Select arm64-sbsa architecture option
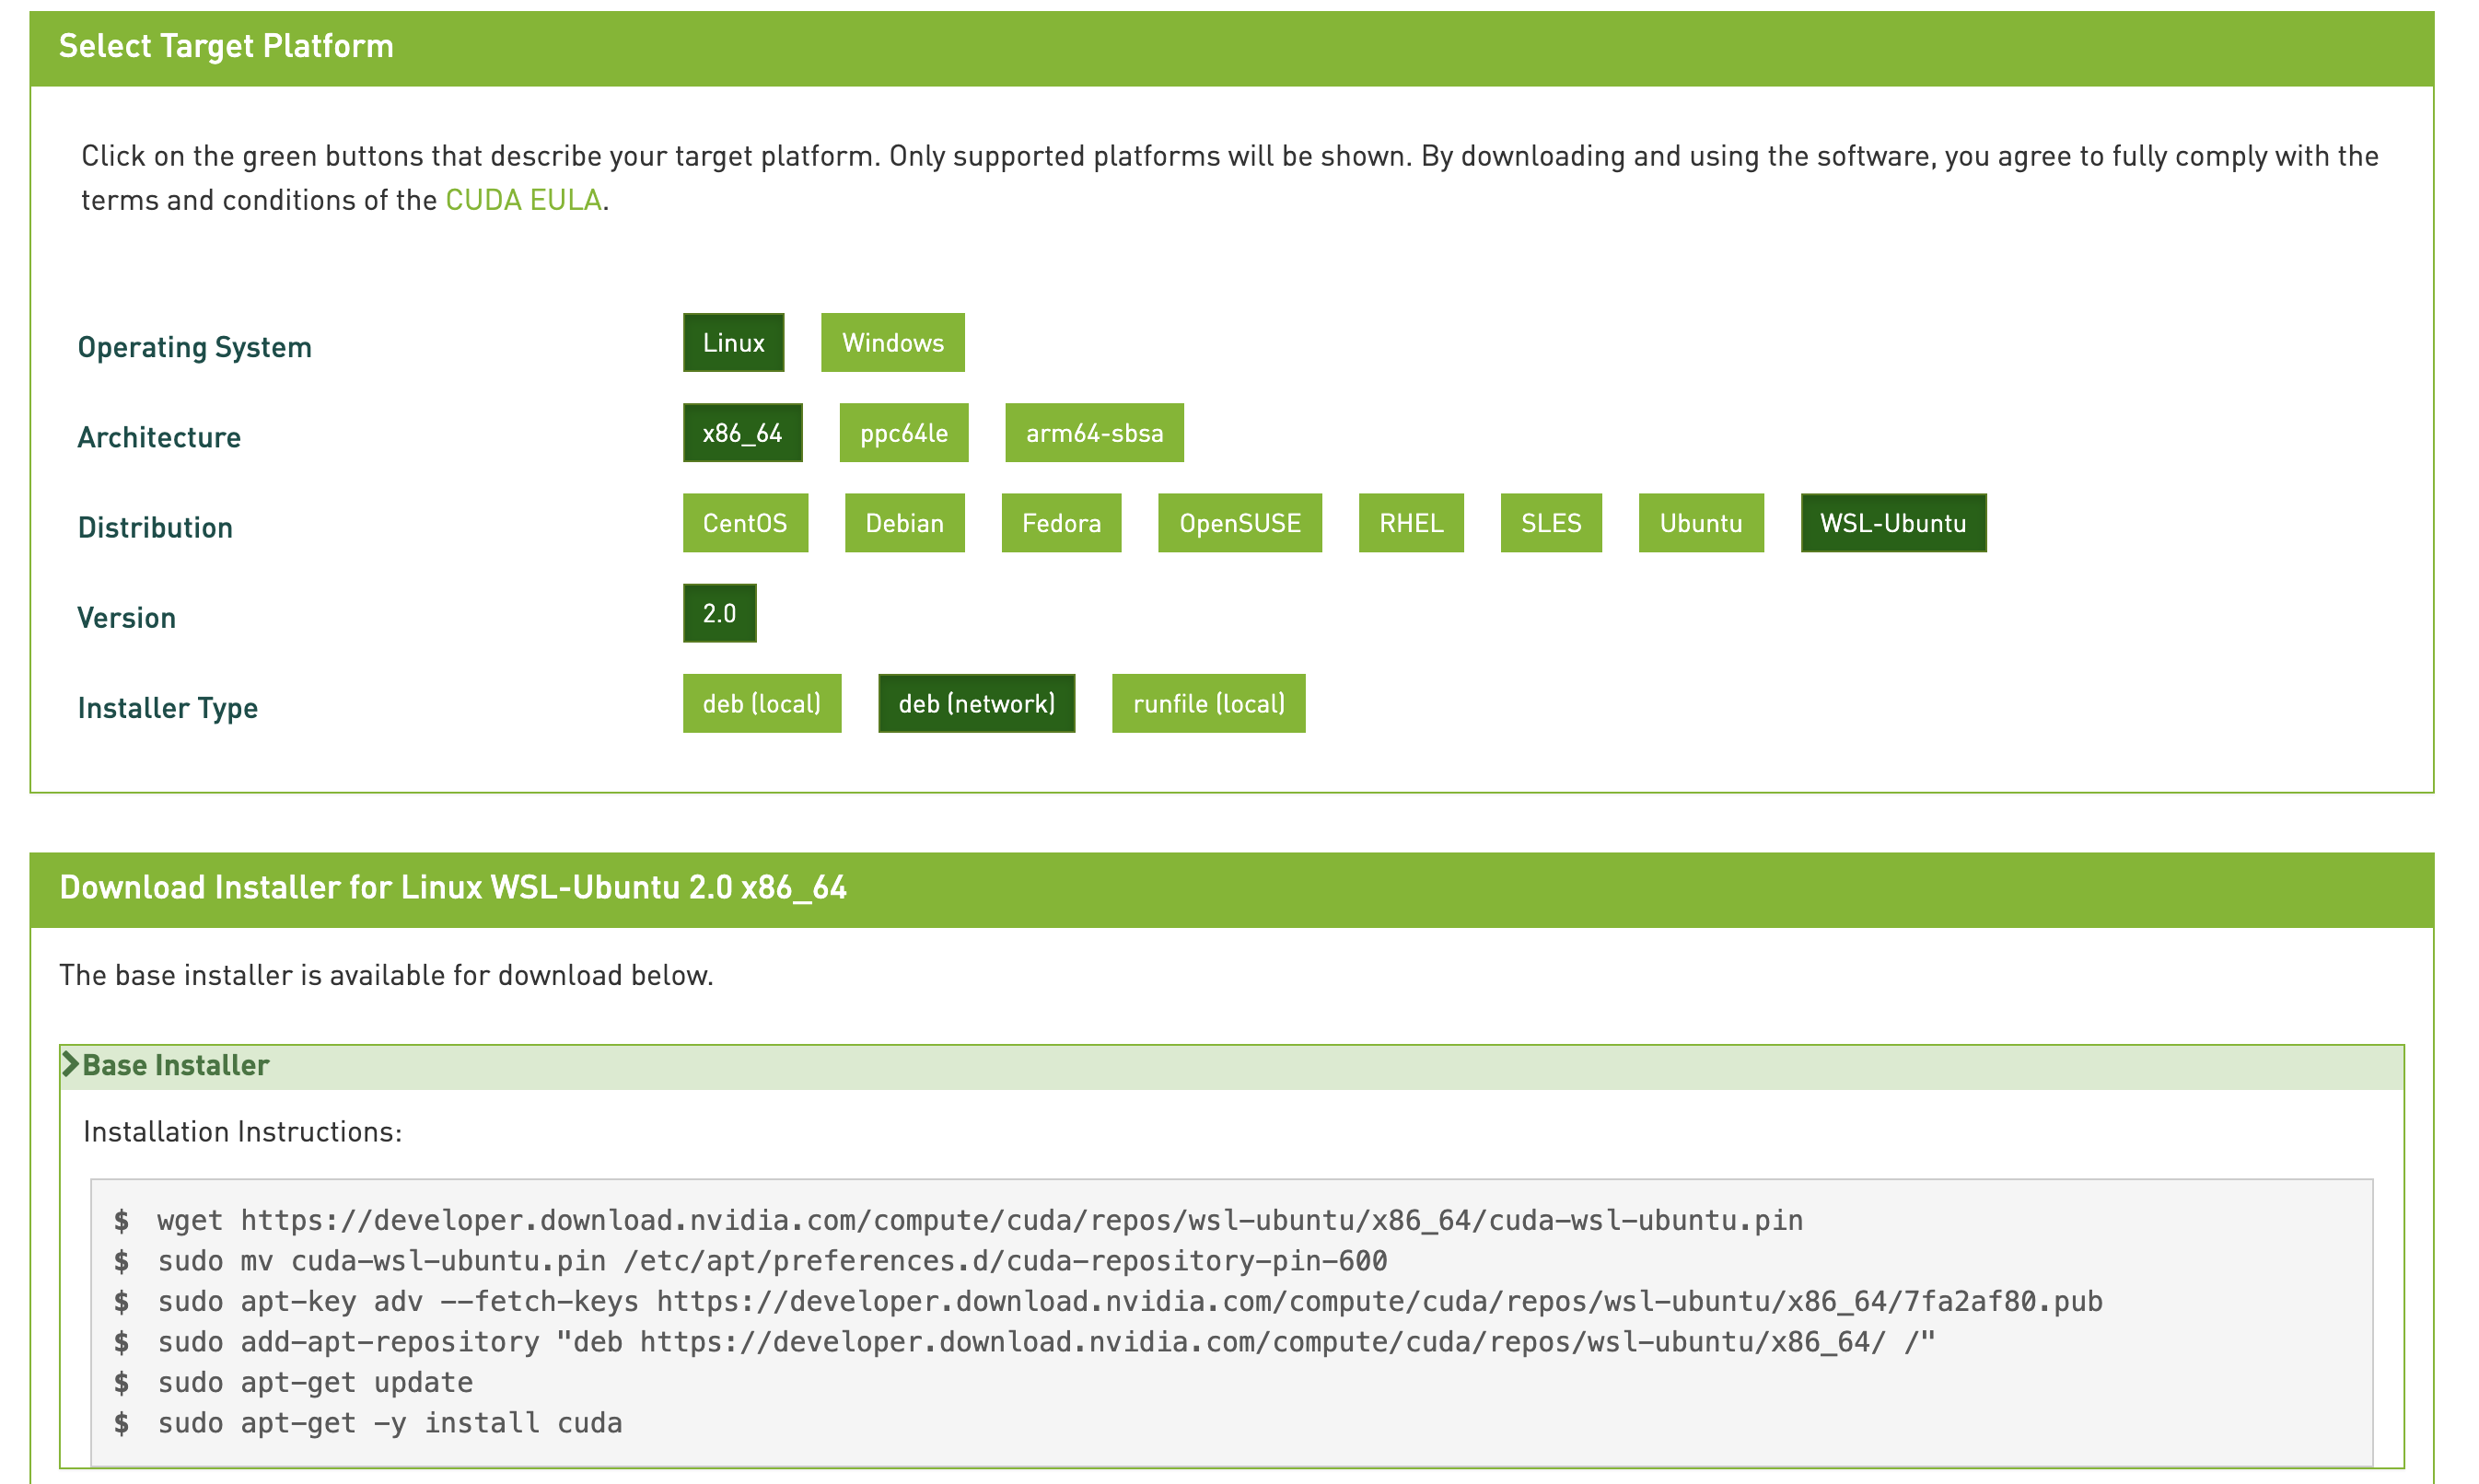 click(1092, 433)
